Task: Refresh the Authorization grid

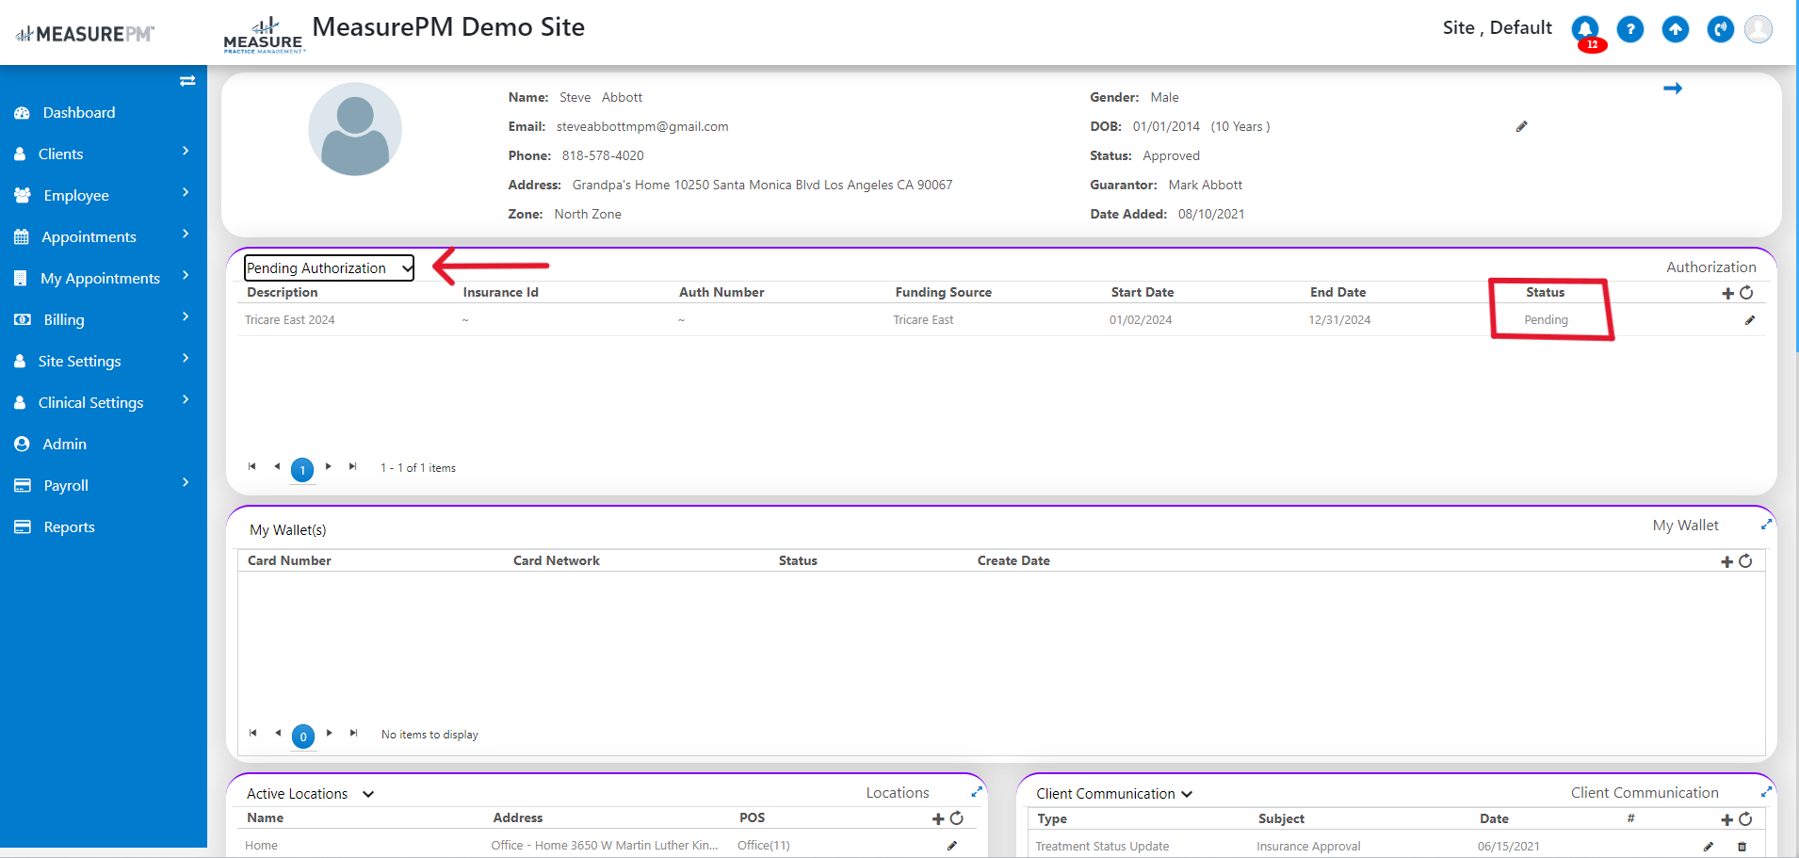Action: point(1746,293)
